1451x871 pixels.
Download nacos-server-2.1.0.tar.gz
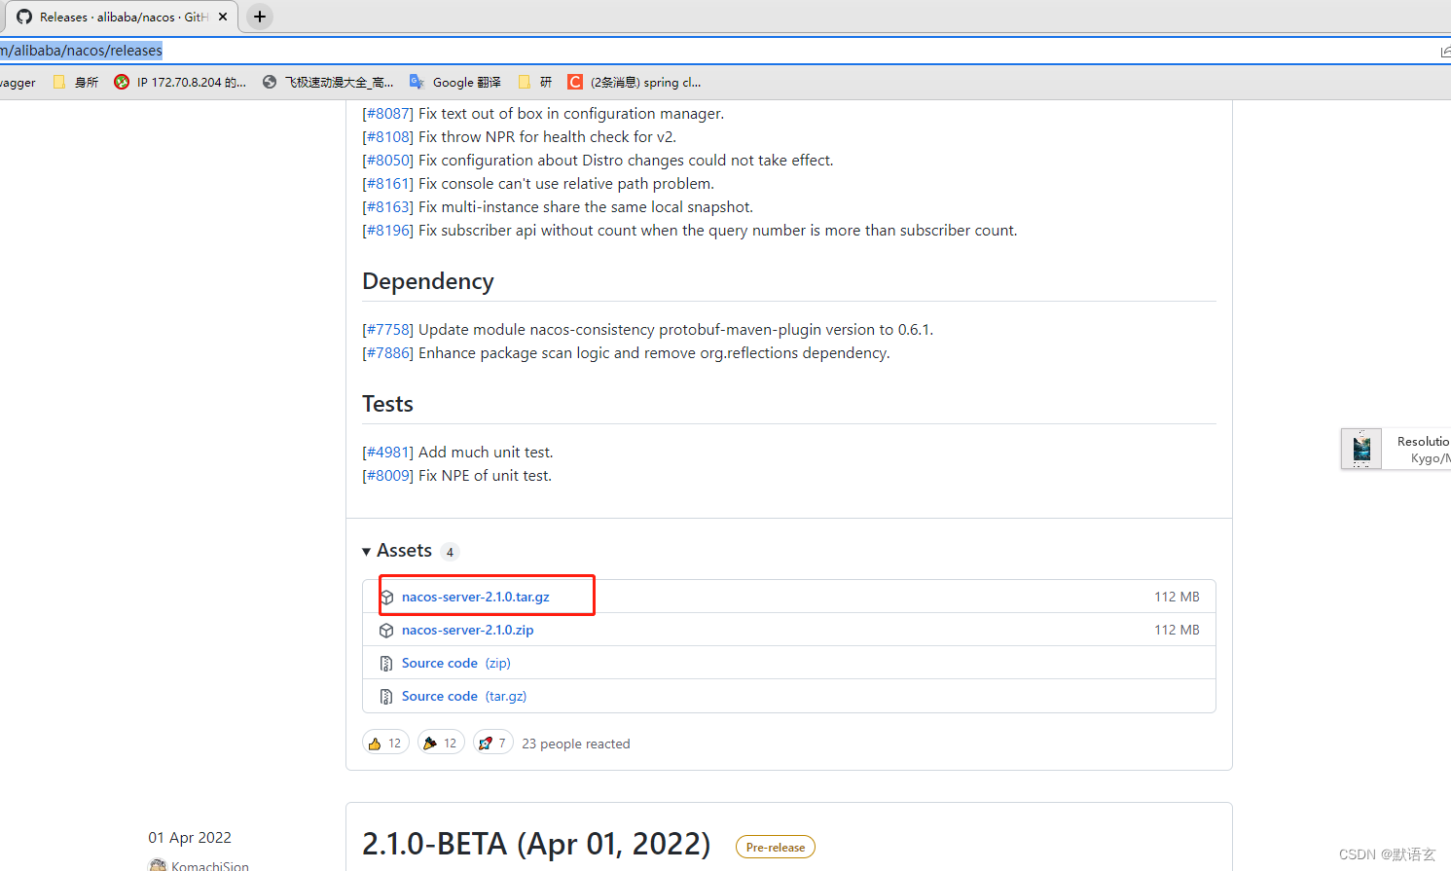coord(475,597)
